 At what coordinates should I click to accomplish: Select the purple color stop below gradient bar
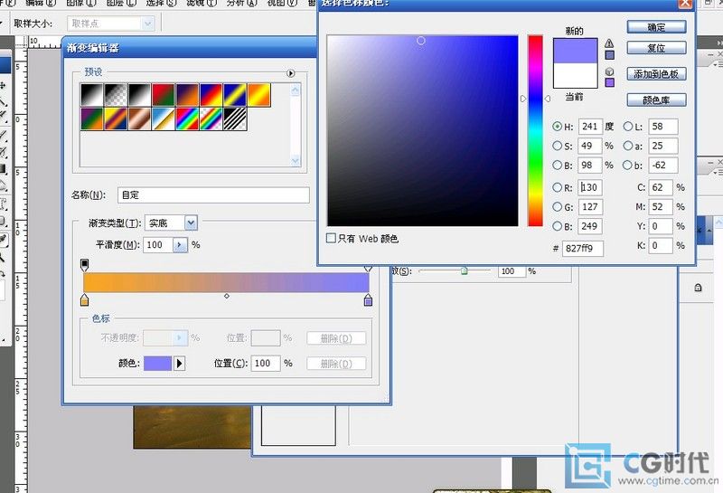coord(368,300)
